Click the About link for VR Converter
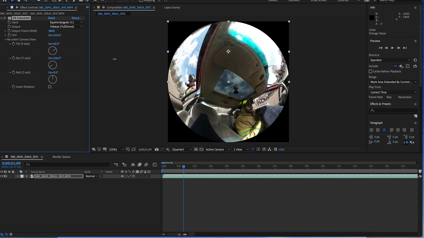The image size is (424, 238). (x=76, y=18)
